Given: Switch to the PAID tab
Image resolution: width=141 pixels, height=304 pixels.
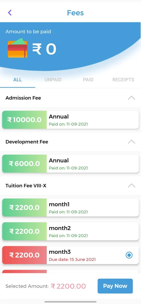Looking at the screenshot, I should pos(88,80).
